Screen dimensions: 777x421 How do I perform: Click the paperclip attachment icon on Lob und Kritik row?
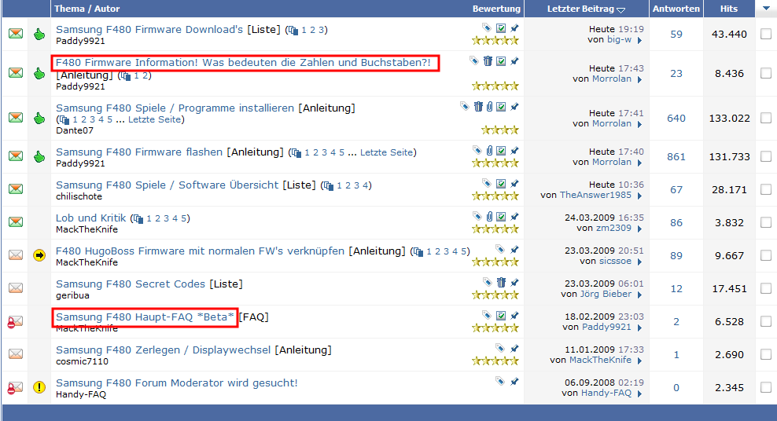[490, 216]
